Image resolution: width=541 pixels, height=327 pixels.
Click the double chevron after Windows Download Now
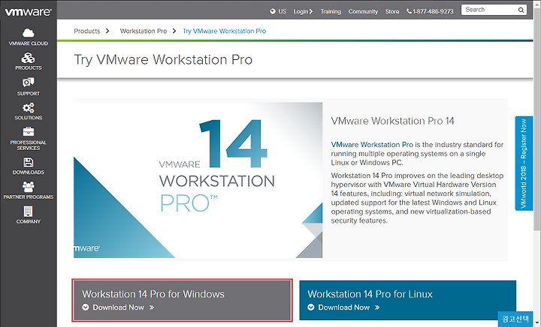(x=152, y=307)
